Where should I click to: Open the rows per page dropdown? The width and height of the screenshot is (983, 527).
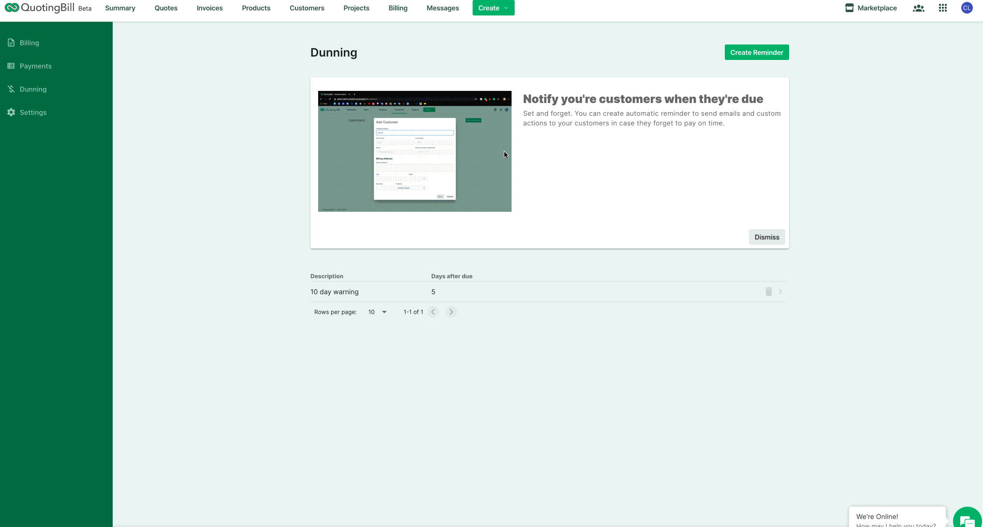378,312
